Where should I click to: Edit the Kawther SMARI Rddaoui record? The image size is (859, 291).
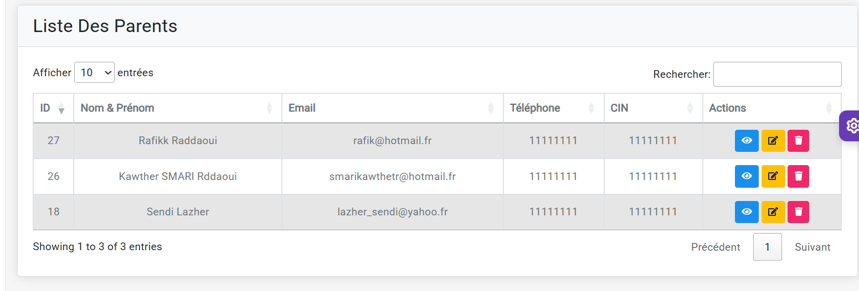(773, 176)
